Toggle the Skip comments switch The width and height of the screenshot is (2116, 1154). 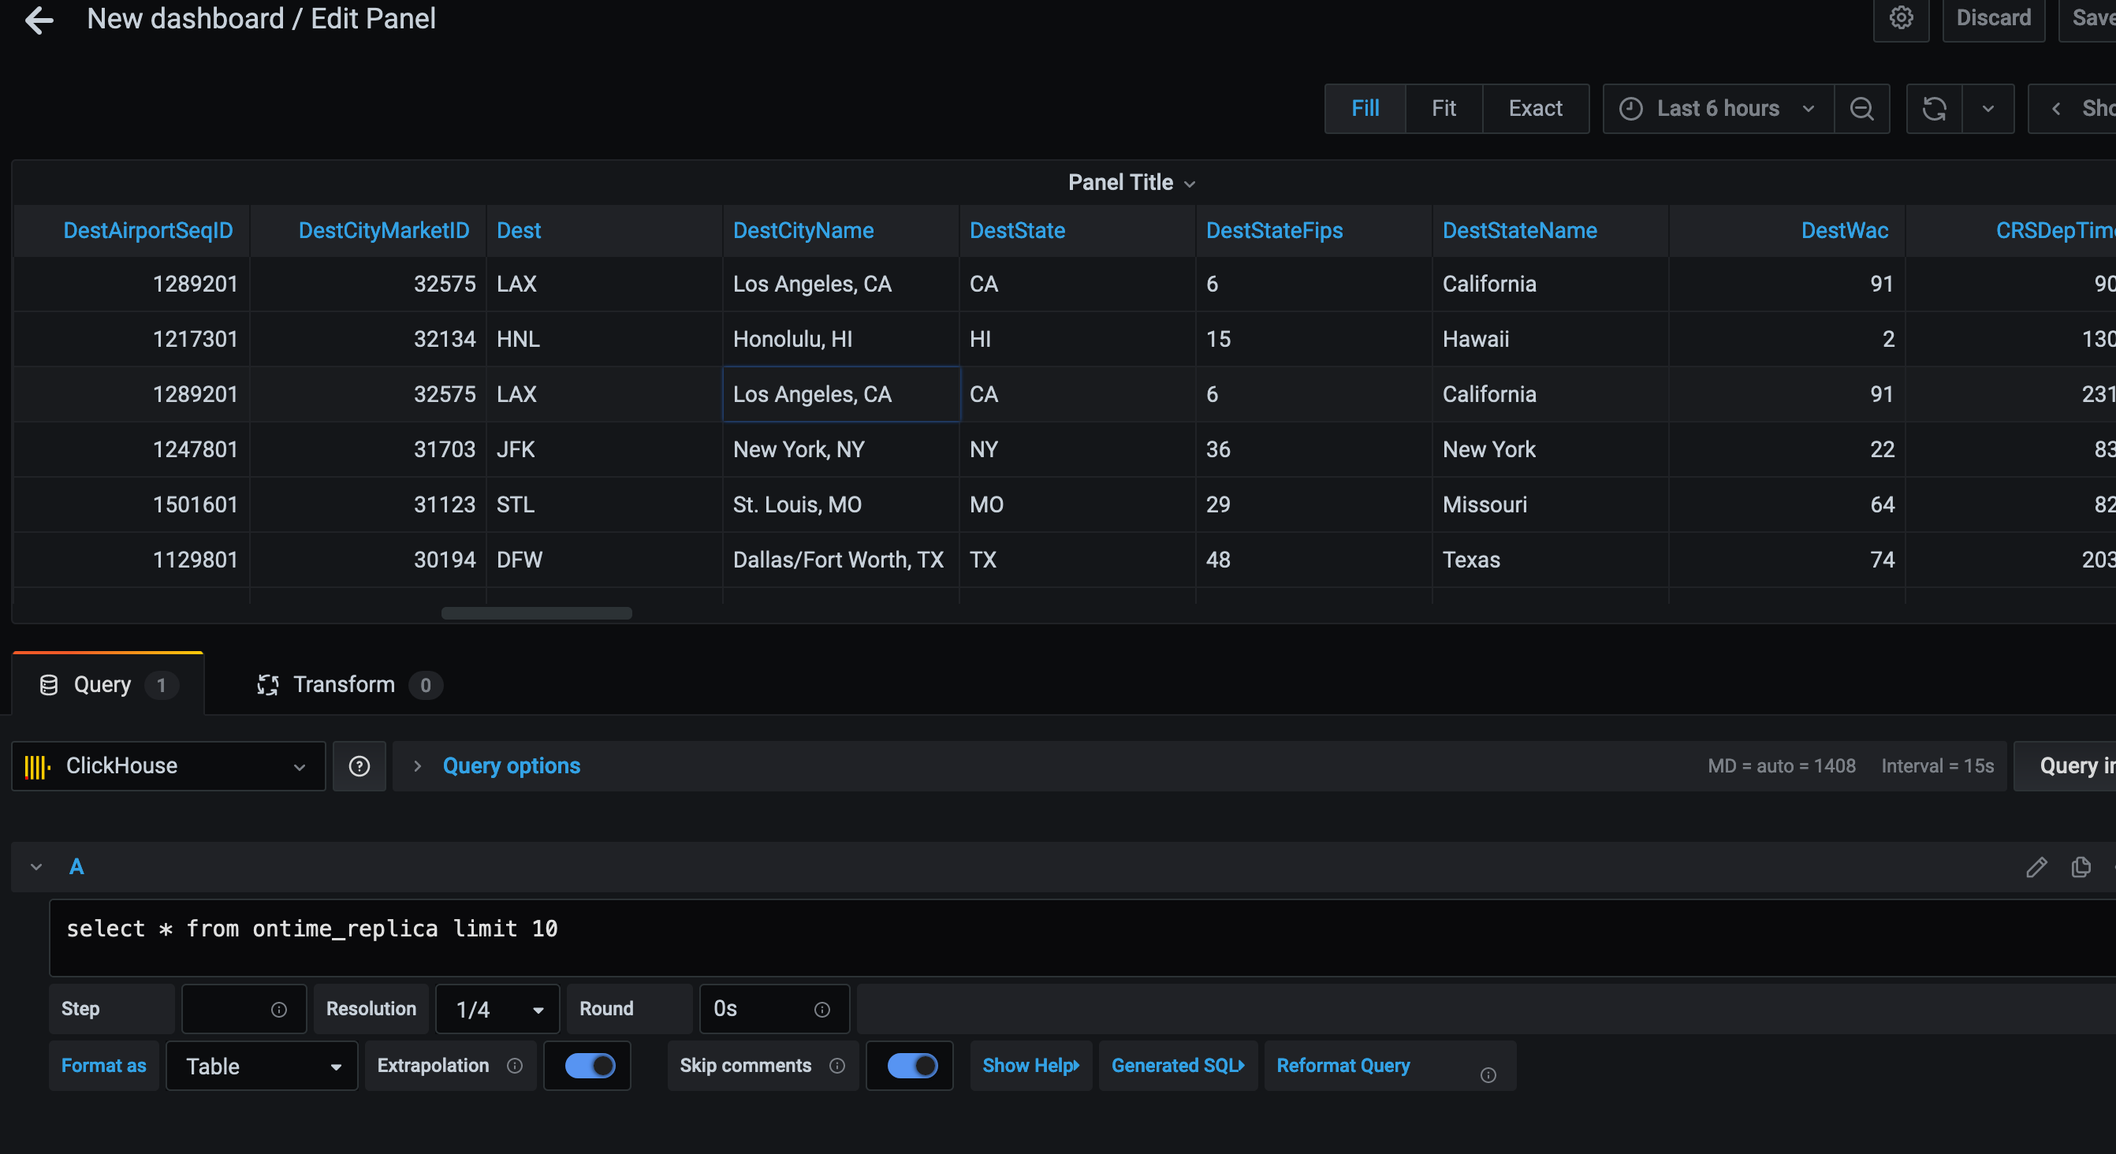click(911, 1065)
